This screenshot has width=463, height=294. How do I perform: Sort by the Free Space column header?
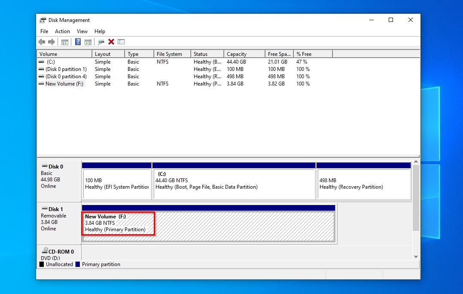tap(279, 54)
